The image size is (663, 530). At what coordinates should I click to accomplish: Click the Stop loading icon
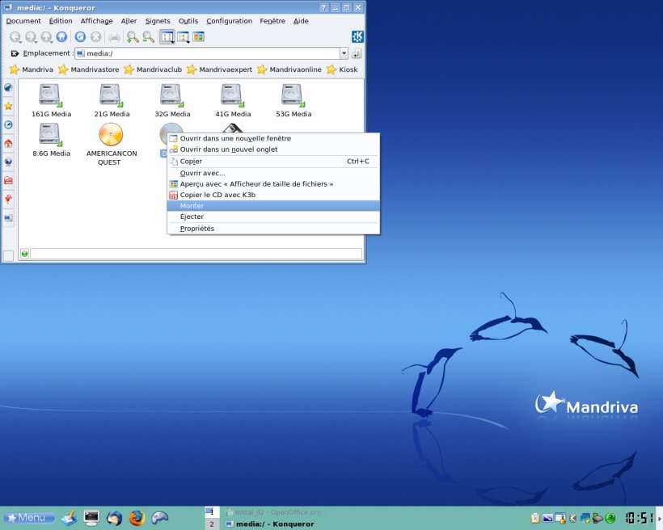pyautogui.click(x=96, y=37)
